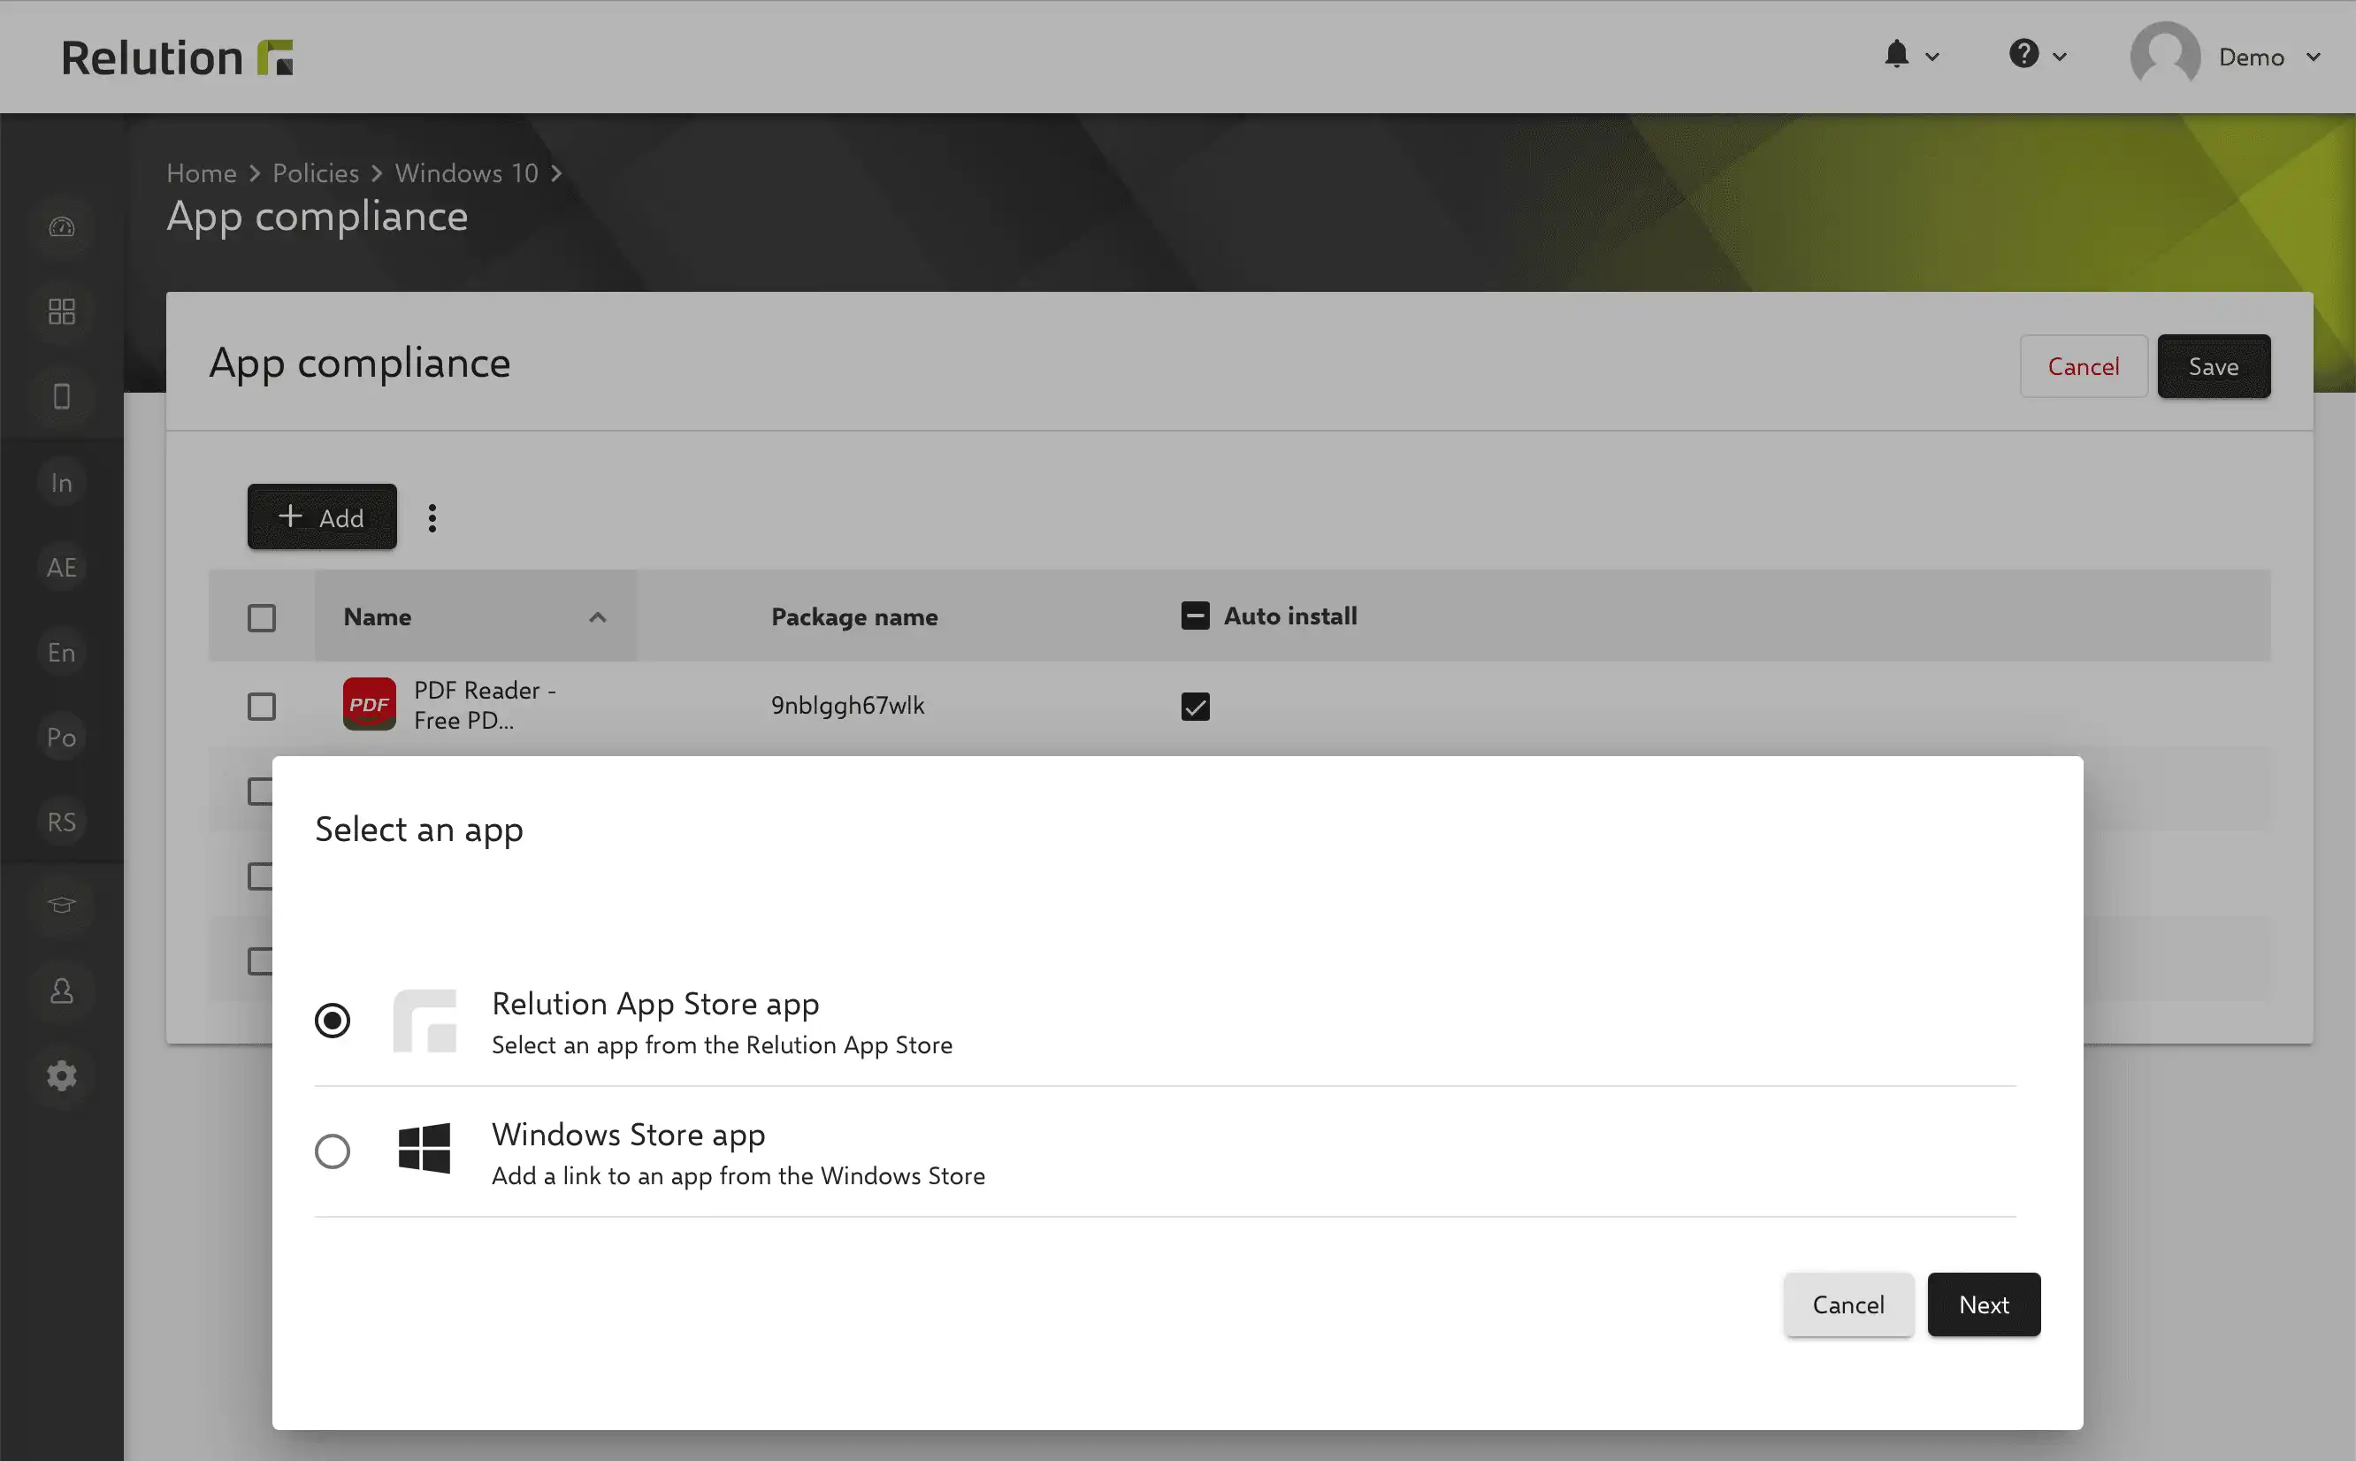Go to Home breadcrumb
Viewport: 2356px width, 1461px height.
[x=202, y=173]
